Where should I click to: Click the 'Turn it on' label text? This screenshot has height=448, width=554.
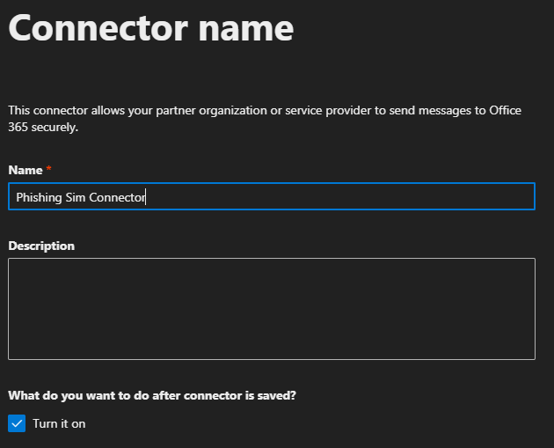click(x=59, y=423)
